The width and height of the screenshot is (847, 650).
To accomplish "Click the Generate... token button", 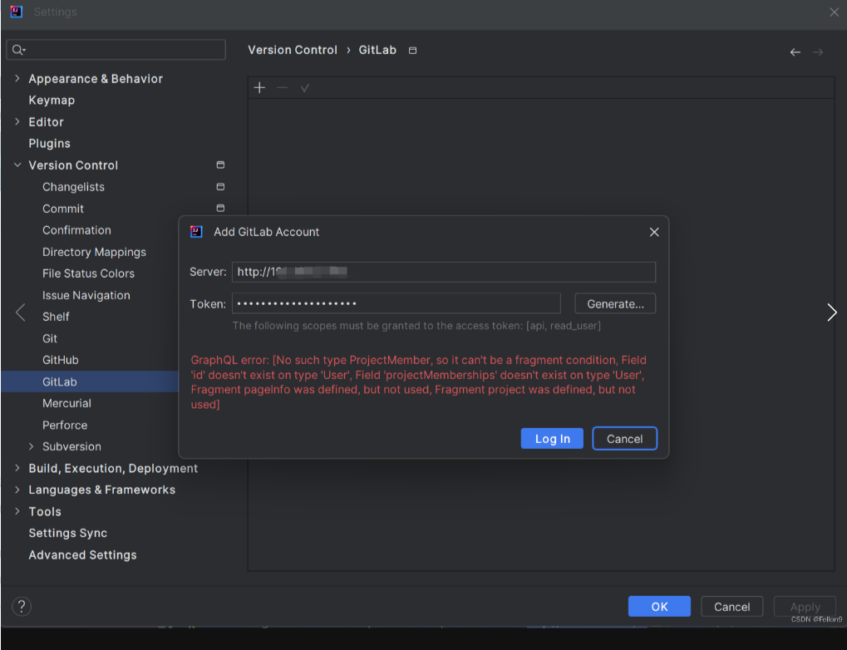I will [615, 303].
